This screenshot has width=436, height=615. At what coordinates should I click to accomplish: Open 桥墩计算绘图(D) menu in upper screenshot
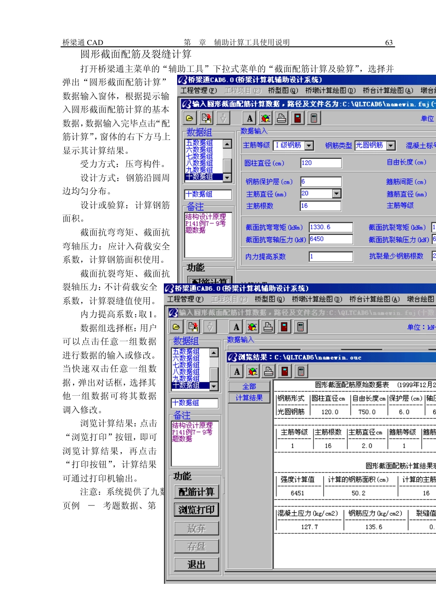330,90
